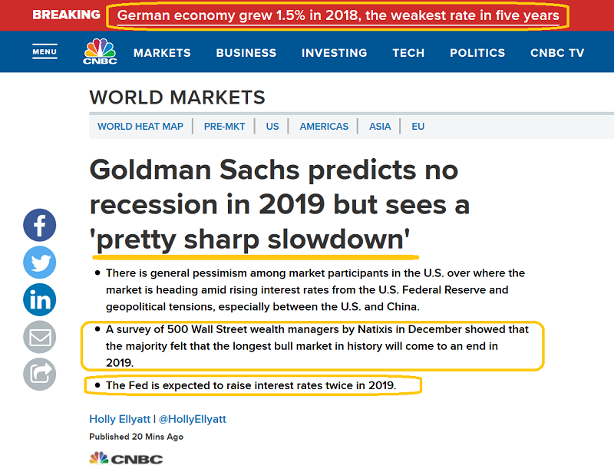Share article on Facebook
614x469 pixels.
(40, 226)
